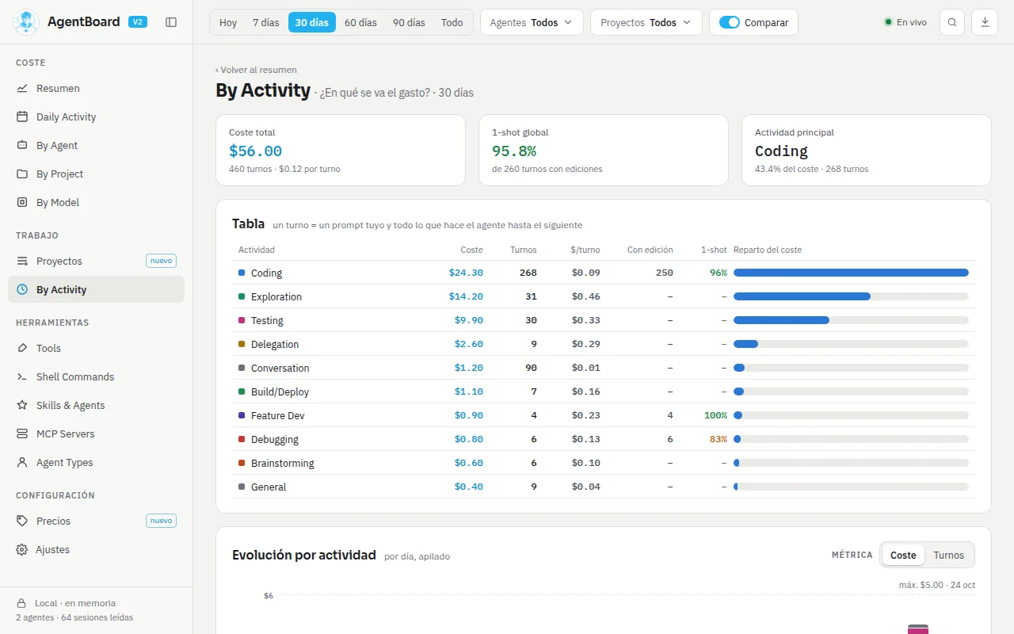
Task: Collapse the sidebar panel icon
Action: click(171, 22)
